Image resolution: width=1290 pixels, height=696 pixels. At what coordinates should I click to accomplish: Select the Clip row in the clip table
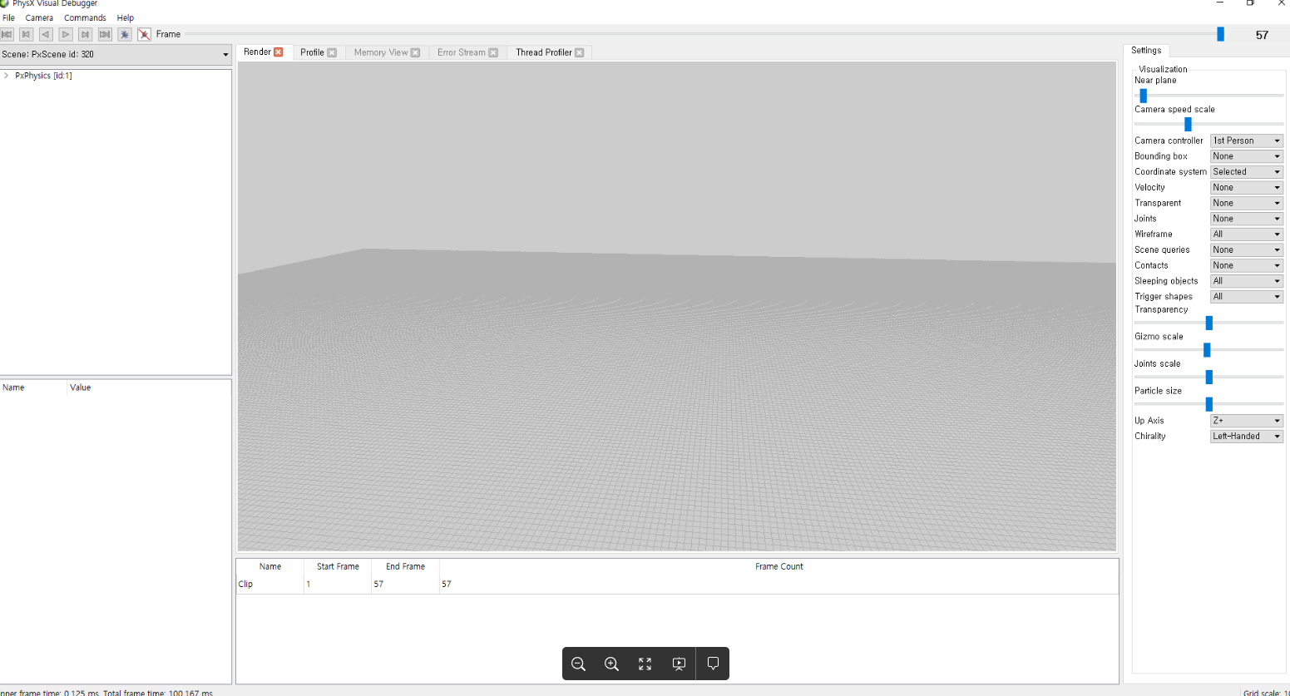pyautogui.click(x=677, y=584)
